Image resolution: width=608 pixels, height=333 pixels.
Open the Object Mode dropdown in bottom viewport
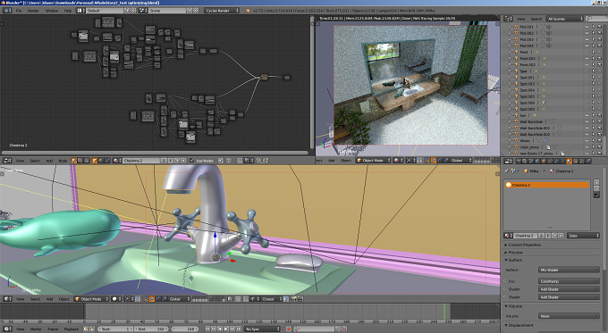pos(91,299)
